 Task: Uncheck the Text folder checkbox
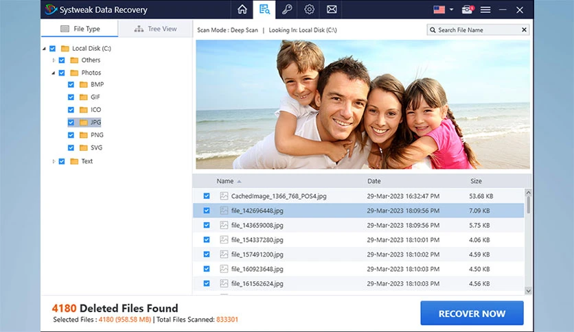(x=62, y=161)
